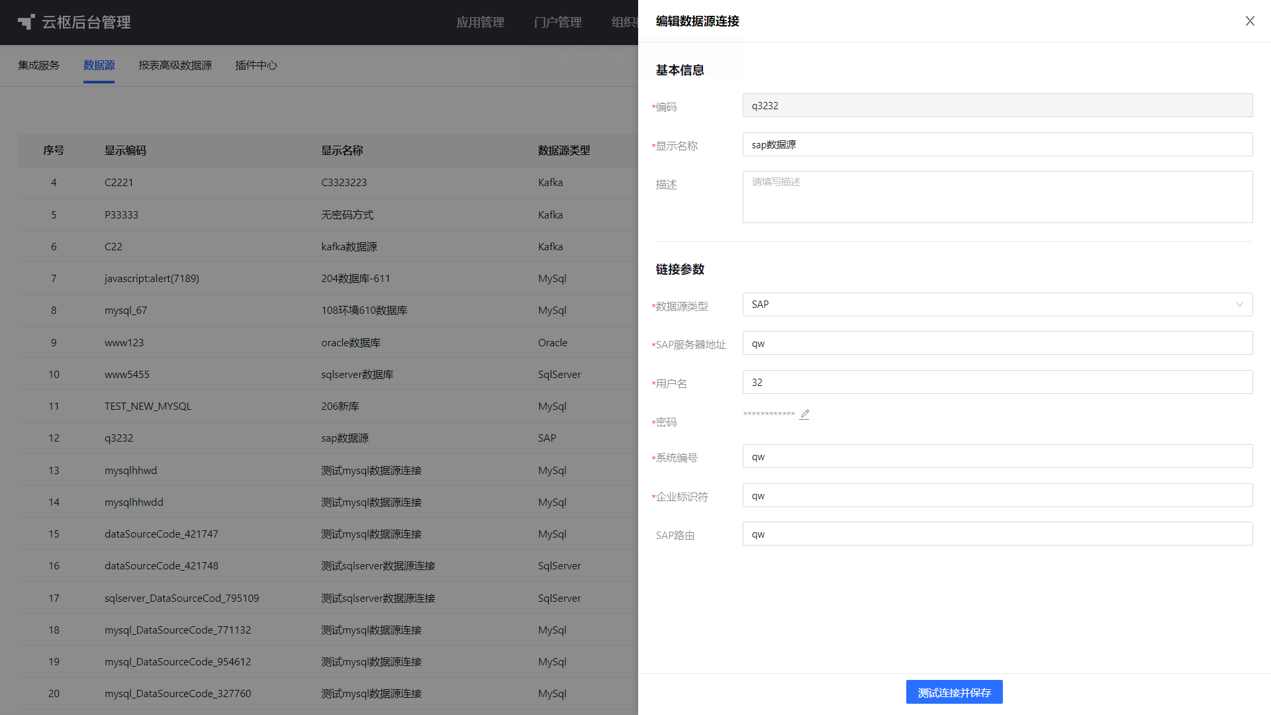Open the 报表高级数据源 tab

175,65
